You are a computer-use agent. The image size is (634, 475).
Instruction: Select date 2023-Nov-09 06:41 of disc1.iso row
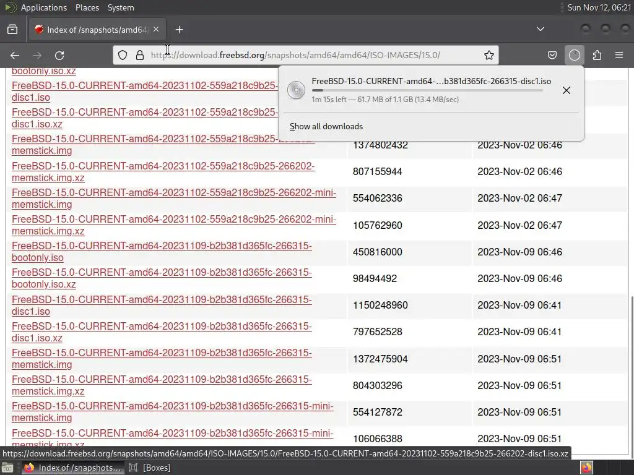(519, 306)
